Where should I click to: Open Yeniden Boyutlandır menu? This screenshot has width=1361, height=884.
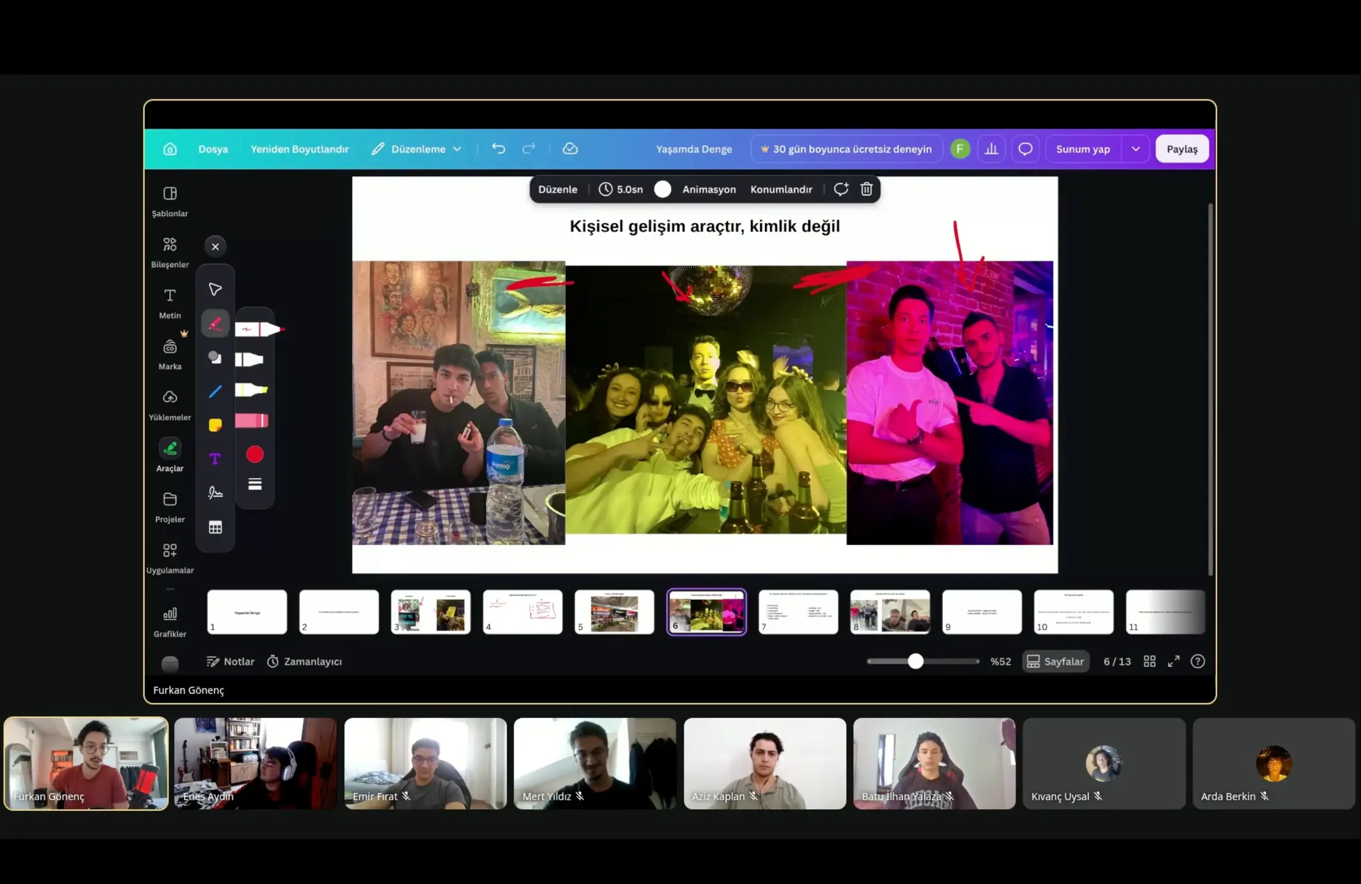tap(300, 149)
